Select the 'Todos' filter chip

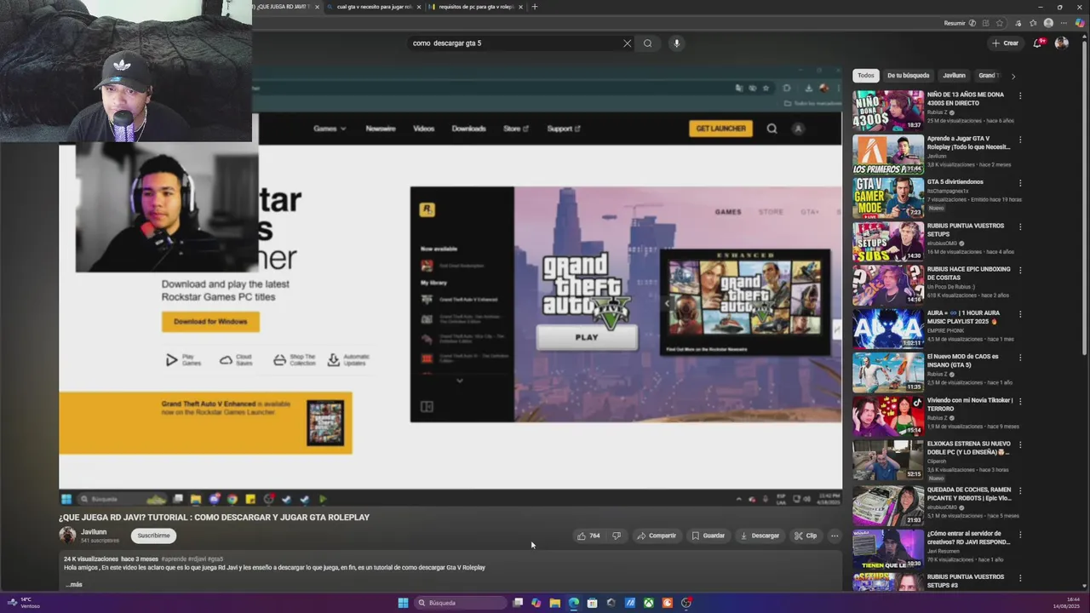(x=865, y=76)
